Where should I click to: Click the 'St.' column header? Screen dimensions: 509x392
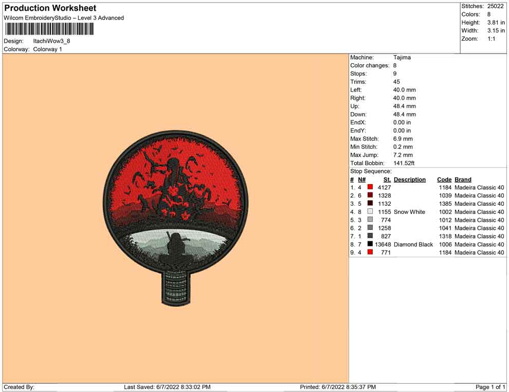coord(387,180)
